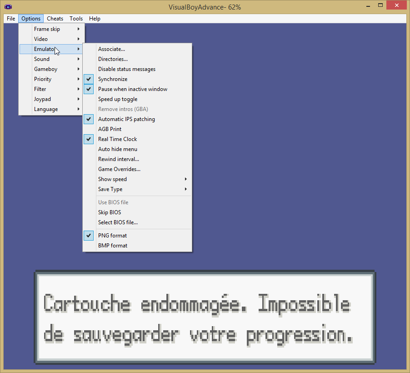The height and width of the screenshot is (373, 410).
Task: Close the Options menu
Action: pos(31,19)
